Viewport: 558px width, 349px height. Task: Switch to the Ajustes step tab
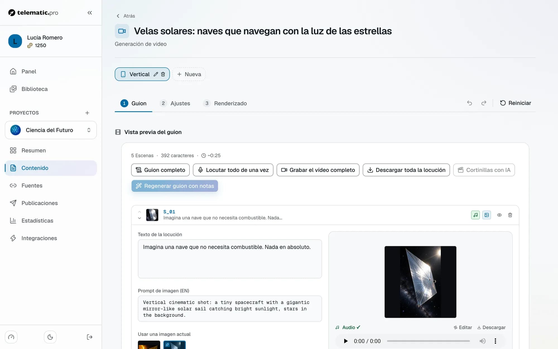tap(175, 103)
